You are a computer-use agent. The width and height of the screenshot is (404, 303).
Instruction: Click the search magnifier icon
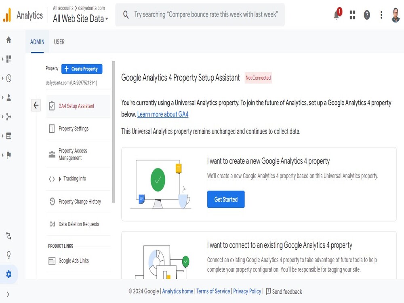tap(126, 15)
